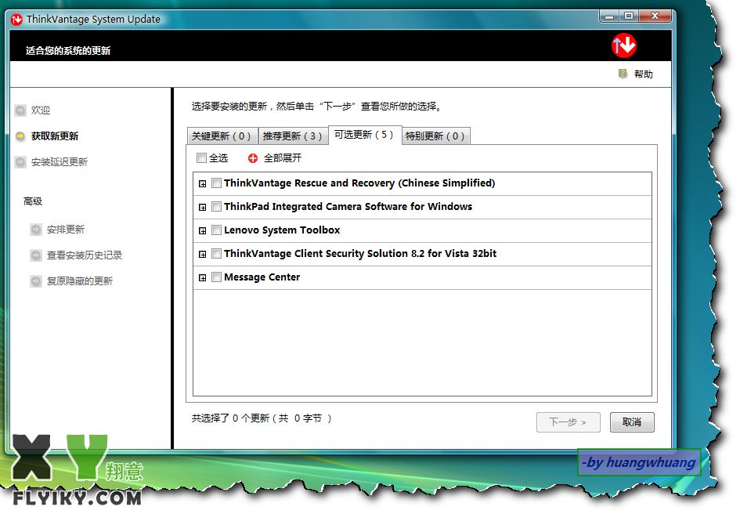Close the ThinkVantage System Update window
The image size is (740, 514).
655,16
